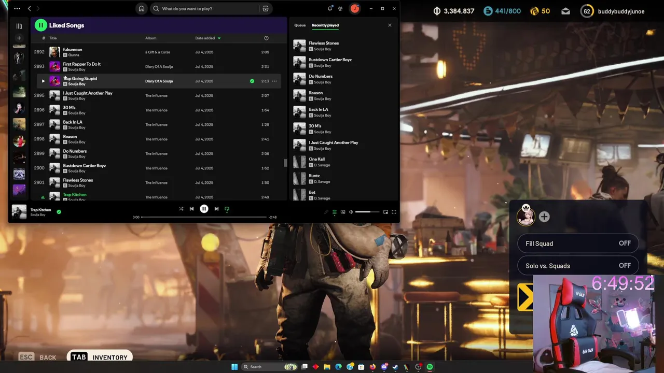
Task: Click the Trap Kitchen now playing cover art
Action: click(19, 211)
